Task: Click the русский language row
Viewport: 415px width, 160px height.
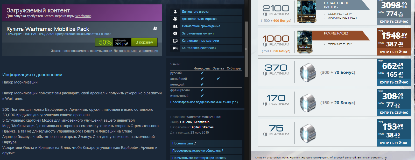Action: [206, 73]
